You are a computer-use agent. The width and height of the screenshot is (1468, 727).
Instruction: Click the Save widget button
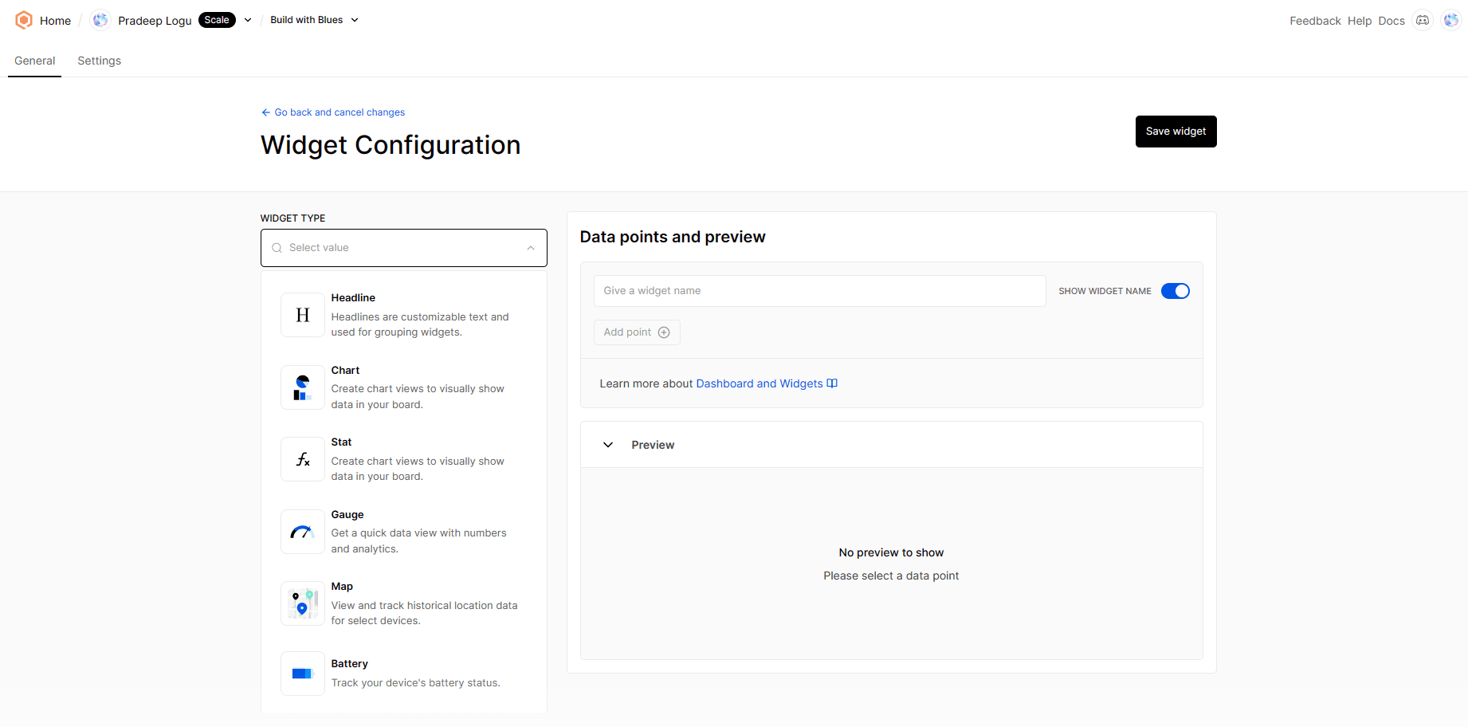click(x=1176, y=132)
